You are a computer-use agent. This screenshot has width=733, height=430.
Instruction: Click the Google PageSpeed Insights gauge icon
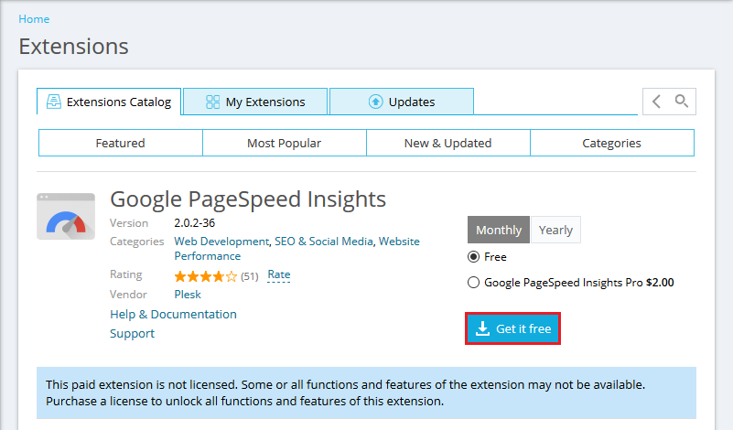point(66,217)
